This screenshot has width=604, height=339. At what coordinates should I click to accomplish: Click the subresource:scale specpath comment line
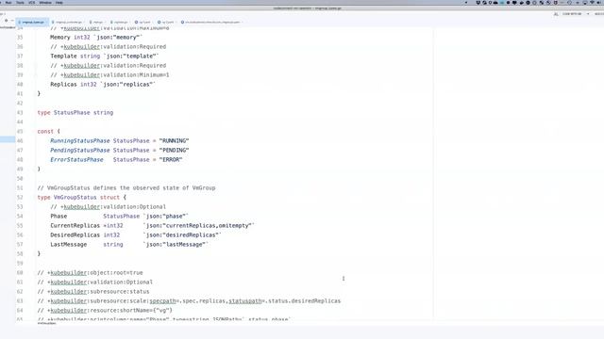[189, 301]
